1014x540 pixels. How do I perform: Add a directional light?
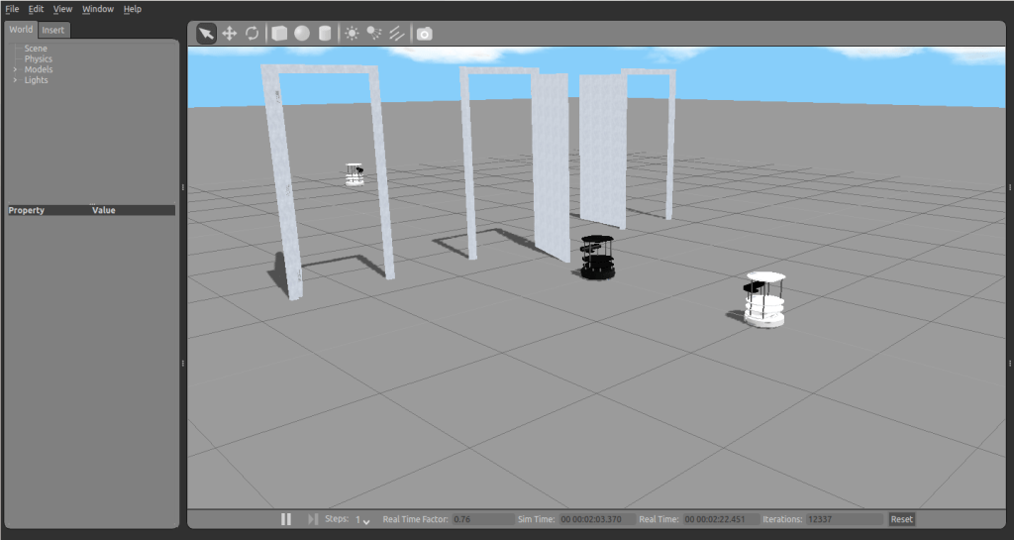tap(397, 34)
